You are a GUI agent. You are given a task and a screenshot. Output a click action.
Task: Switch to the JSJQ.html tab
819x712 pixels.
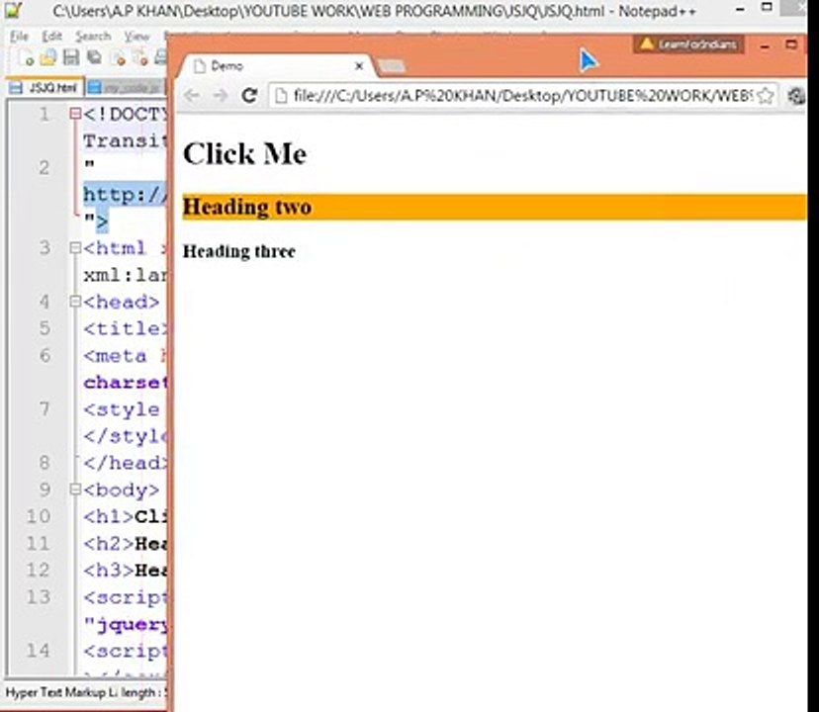45,87
